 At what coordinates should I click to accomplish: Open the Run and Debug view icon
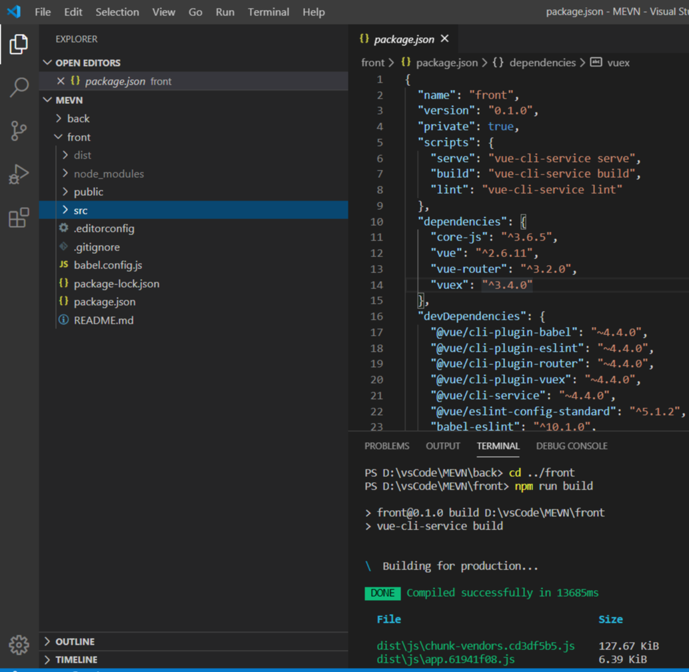click(x=19, y=174)
